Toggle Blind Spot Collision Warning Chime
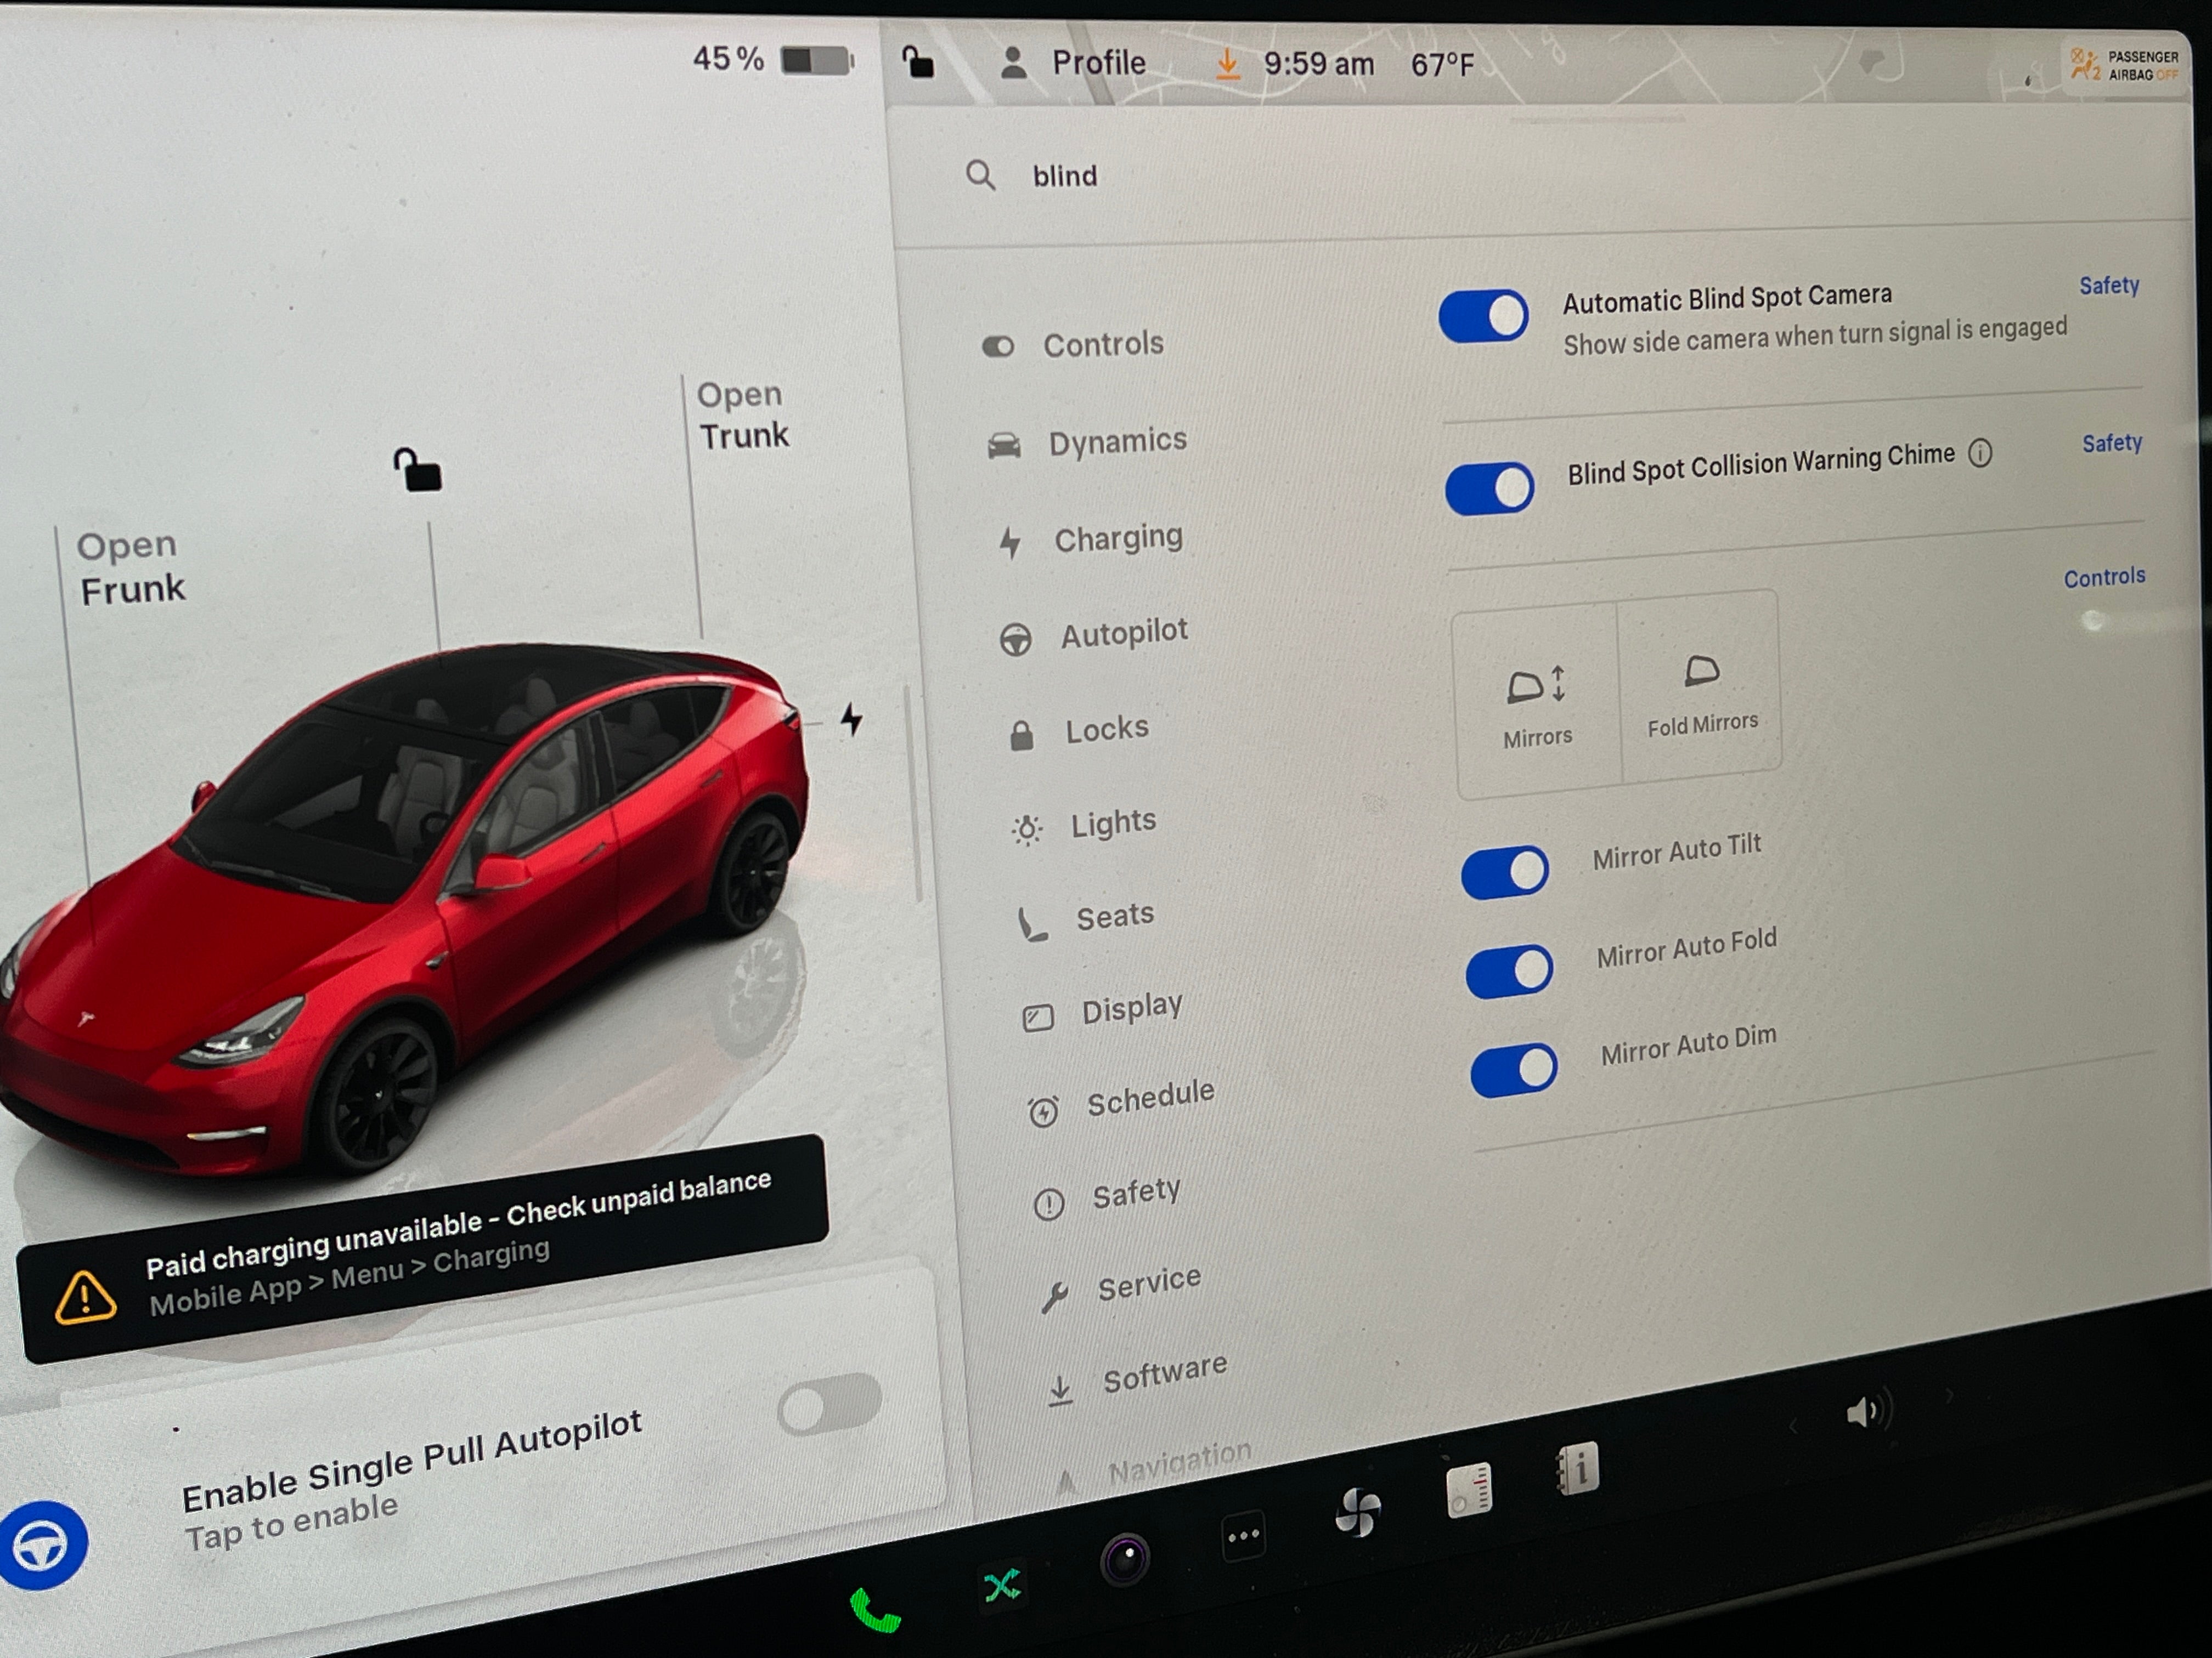2212x1658 pixels. click(1489, 489)
